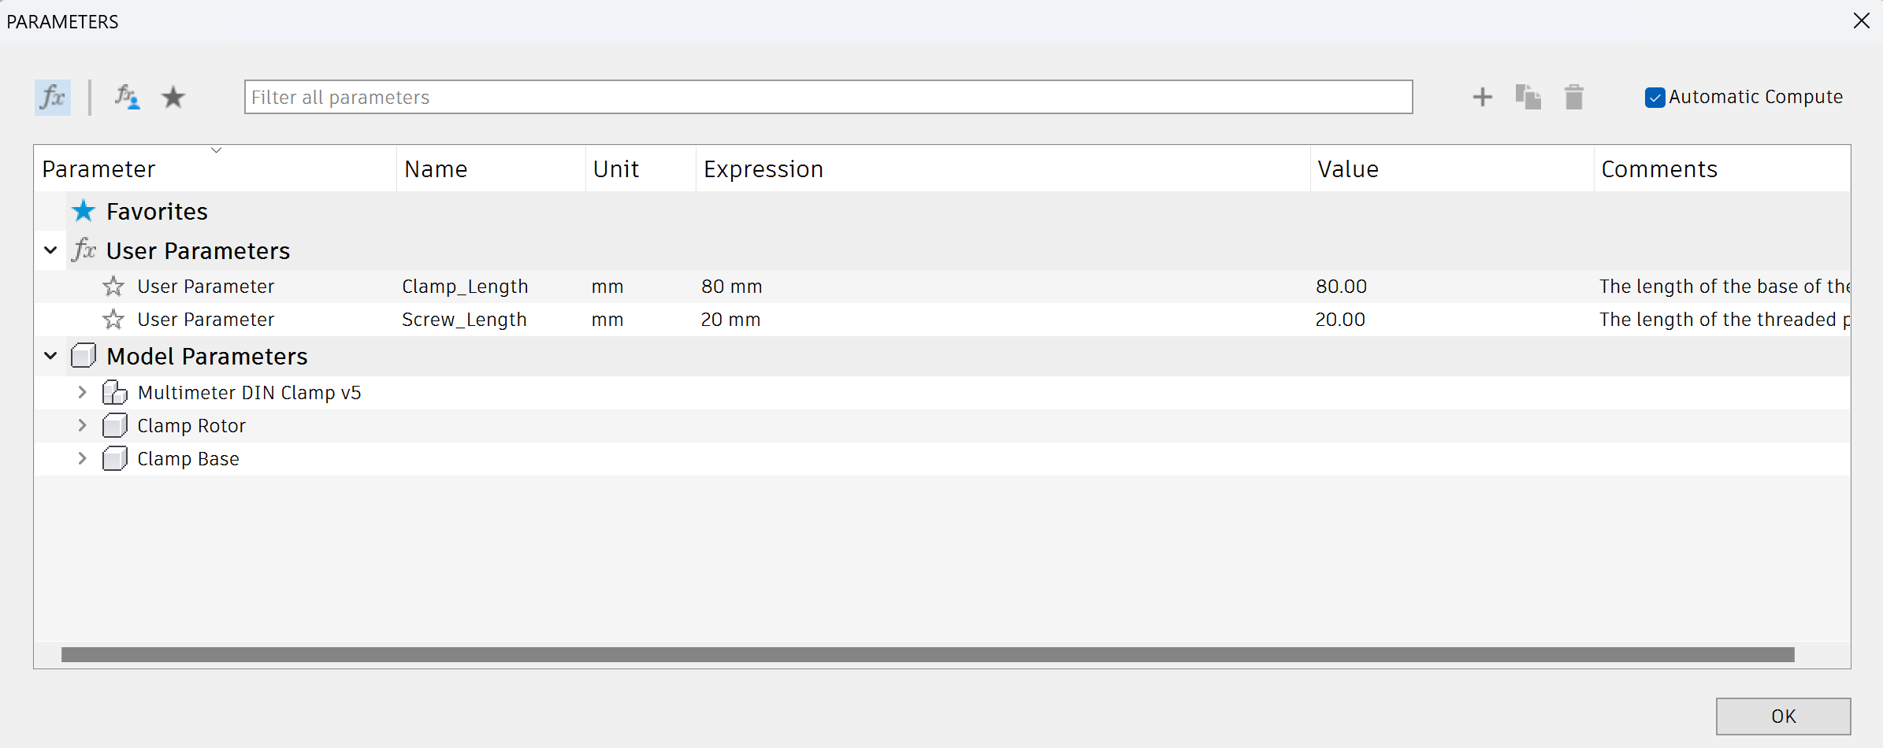
Task: Click the copy parameter icon
Action: (1528, 97)
